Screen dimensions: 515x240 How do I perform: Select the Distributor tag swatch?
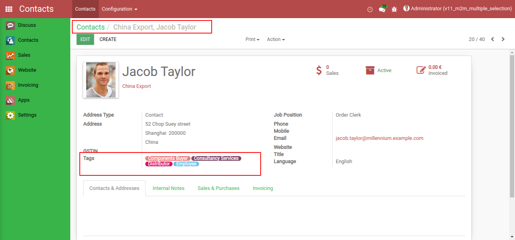click(158, 164)
